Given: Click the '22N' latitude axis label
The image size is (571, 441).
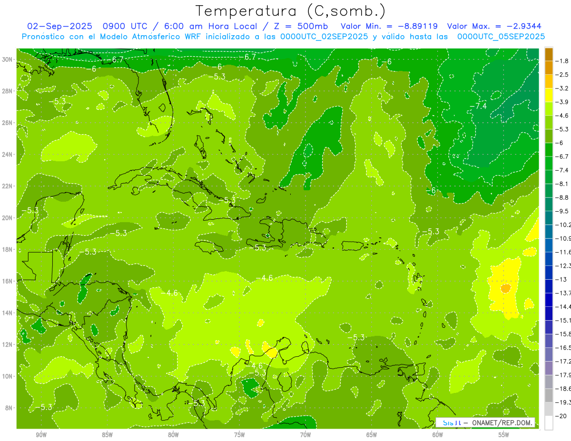Looking at the screenshot, I should (x=8, y=186).
